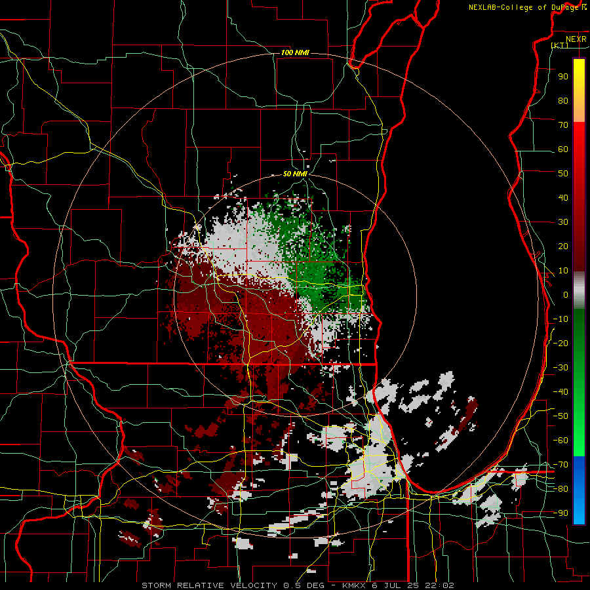
Task: Click the Storm Relative Velocity caption at bottom
Action: (298, 585)
